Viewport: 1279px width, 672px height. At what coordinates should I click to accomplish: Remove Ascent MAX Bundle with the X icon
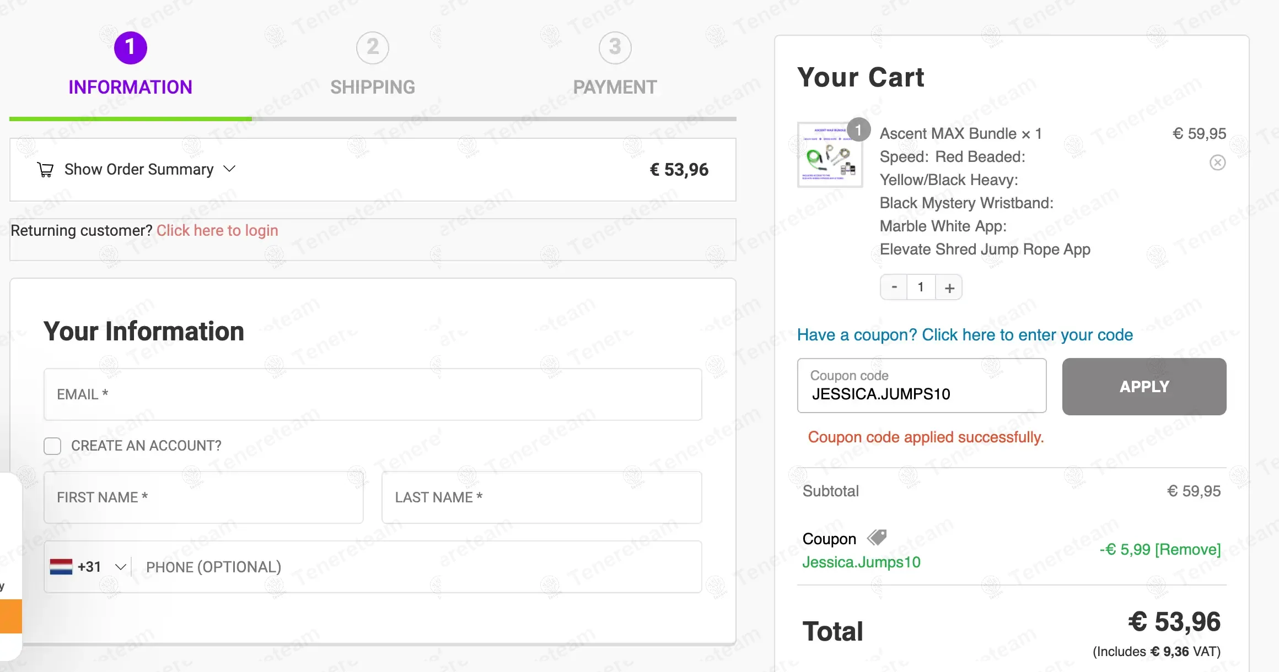1217,162
